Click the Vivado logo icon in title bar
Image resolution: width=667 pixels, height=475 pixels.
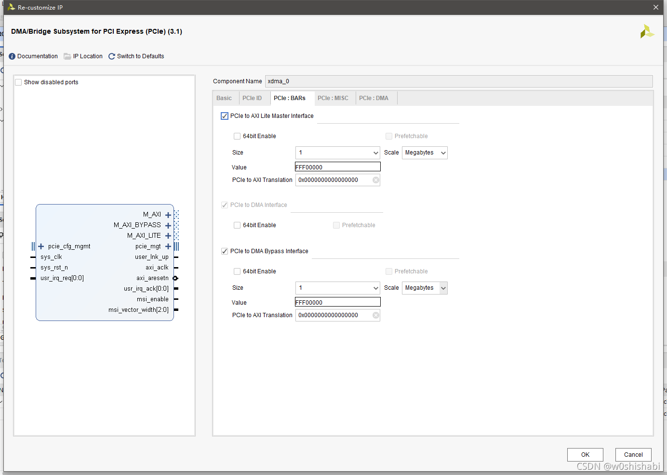coord(11,7)
